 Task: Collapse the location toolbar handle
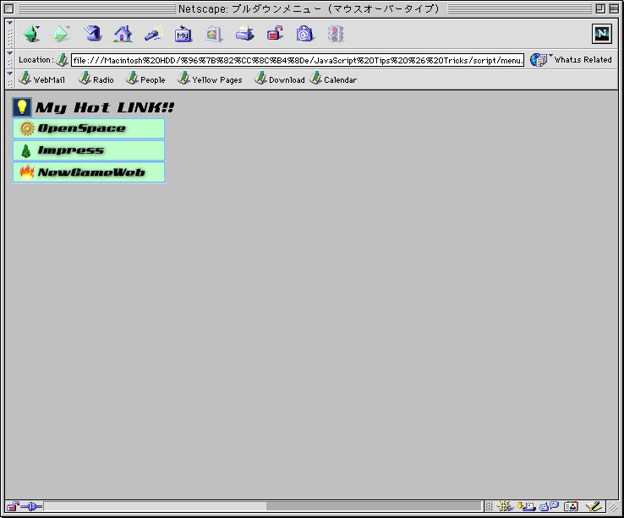tap(10, 60)
